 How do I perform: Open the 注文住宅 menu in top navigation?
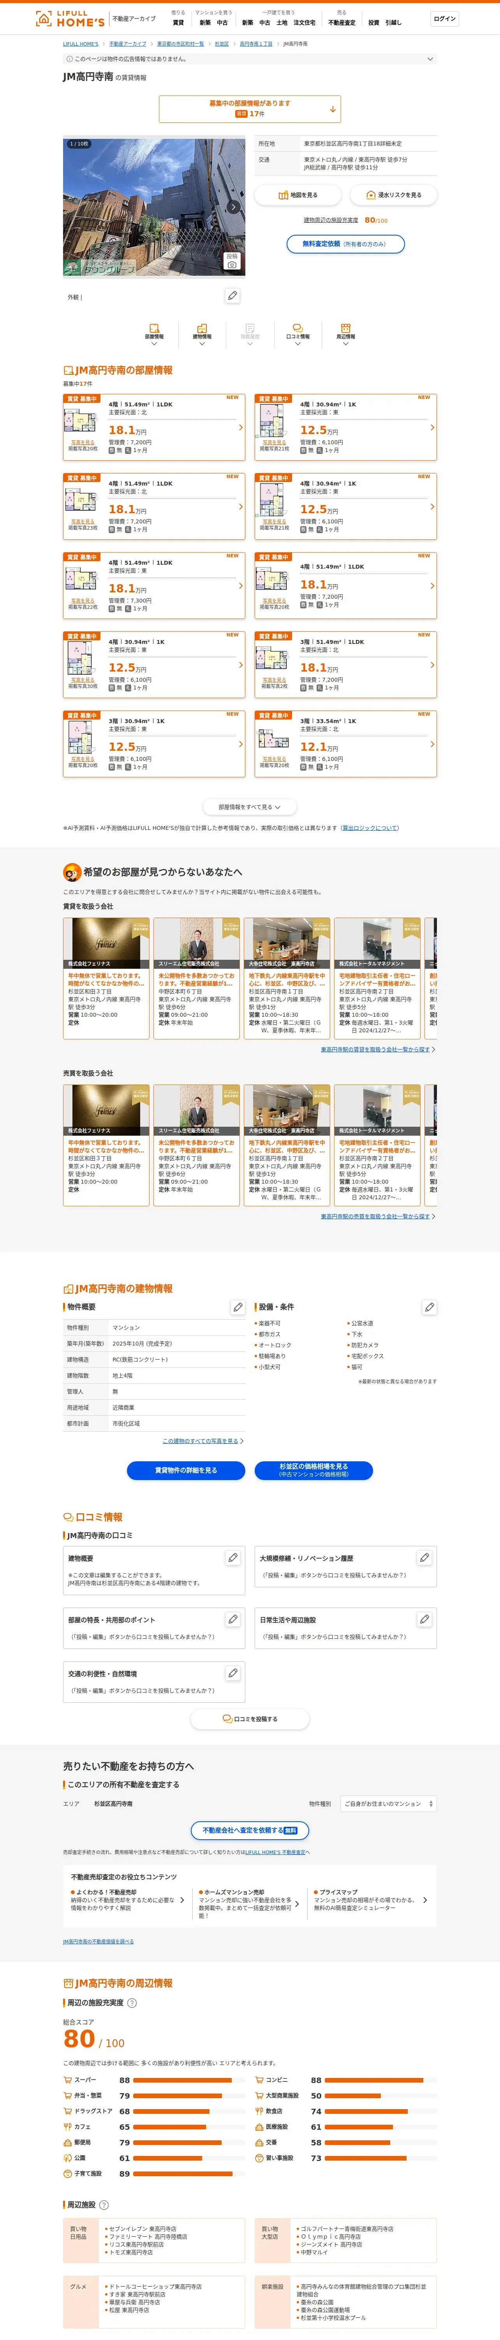305,23
